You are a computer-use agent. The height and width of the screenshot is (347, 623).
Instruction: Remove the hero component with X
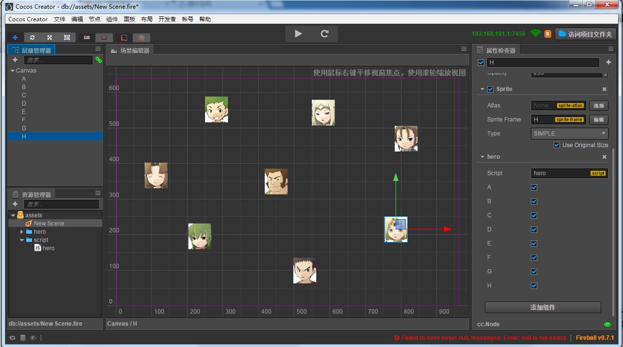point(605,157)
